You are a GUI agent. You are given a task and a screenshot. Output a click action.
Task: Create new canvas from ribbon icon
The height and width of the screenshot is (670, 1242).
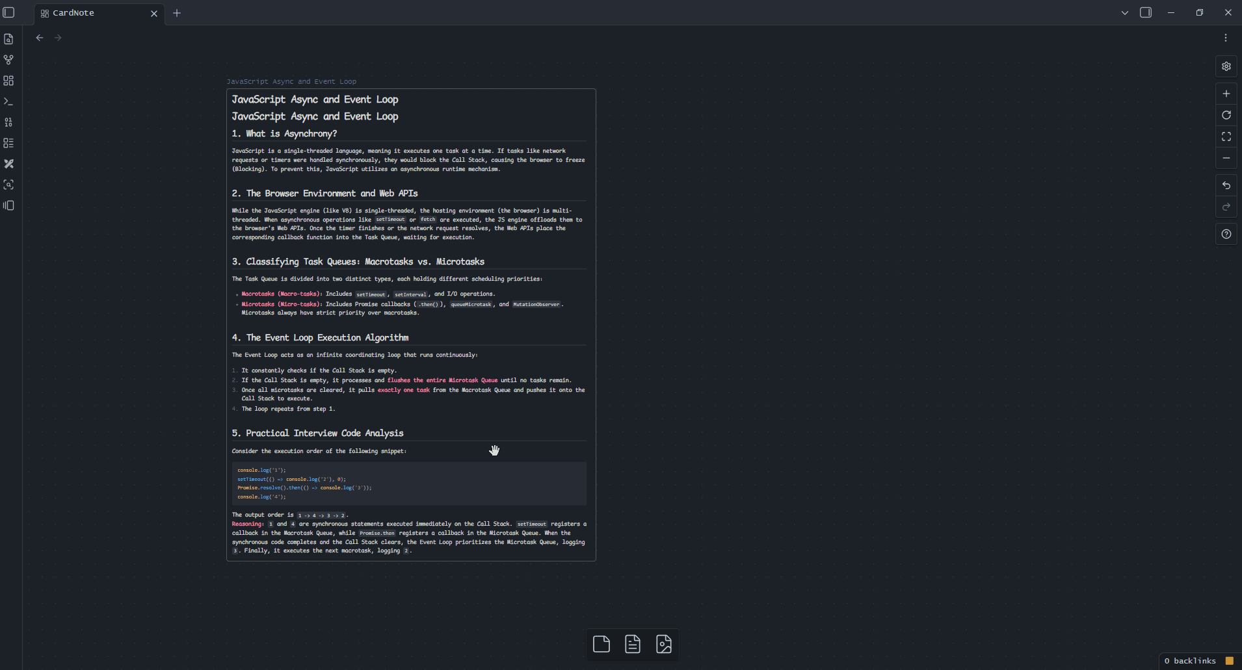tap(8, 81)
